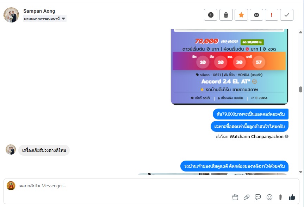Open Sampan Aong contact name
This screenshot has height=207, width=304.
(x=39, y=11)
